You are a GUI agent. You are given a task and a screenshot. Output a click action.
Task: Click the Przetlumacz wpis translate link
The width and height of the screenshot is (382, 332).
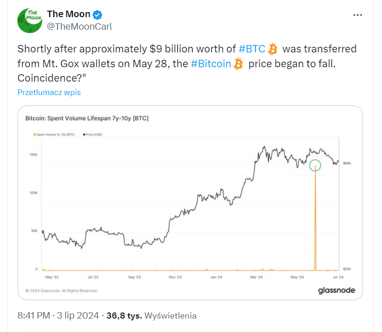tap(49, 92)
